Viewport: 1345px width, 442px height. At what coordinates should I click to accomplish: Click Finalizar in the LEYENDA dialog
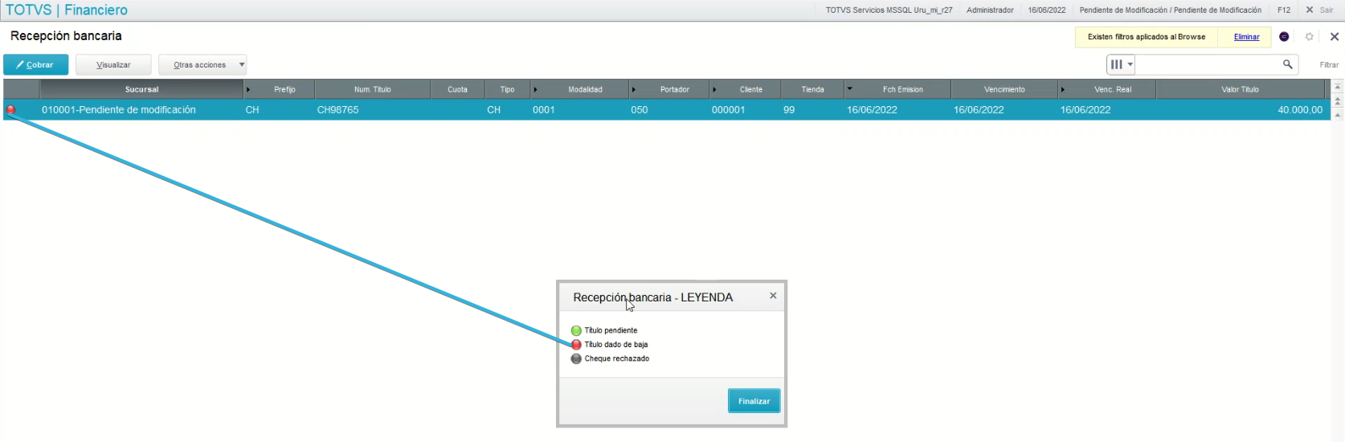(x=754, y=401)
